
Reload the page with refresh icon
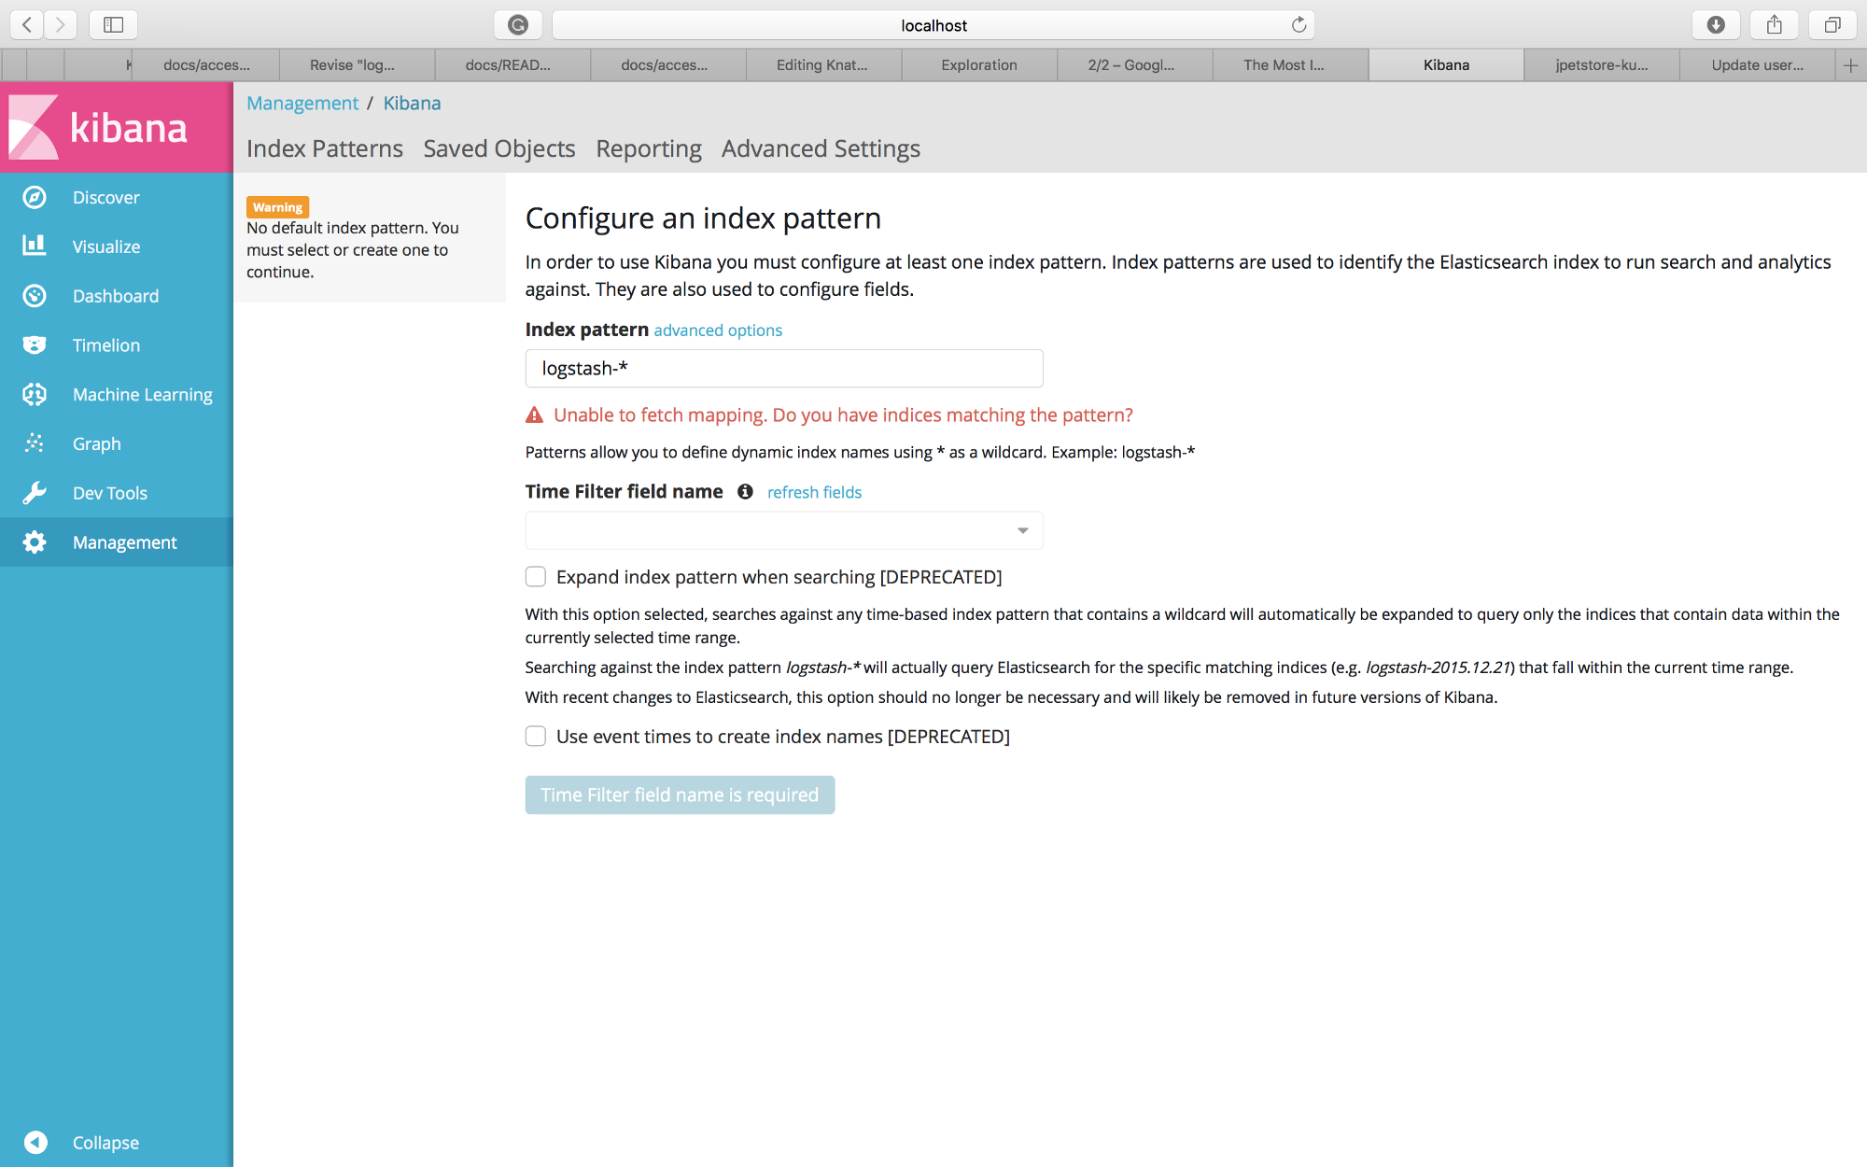(1298, 25)
